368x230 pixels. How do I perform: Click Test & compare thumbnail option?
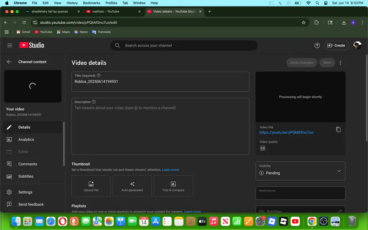pos(173,186)
